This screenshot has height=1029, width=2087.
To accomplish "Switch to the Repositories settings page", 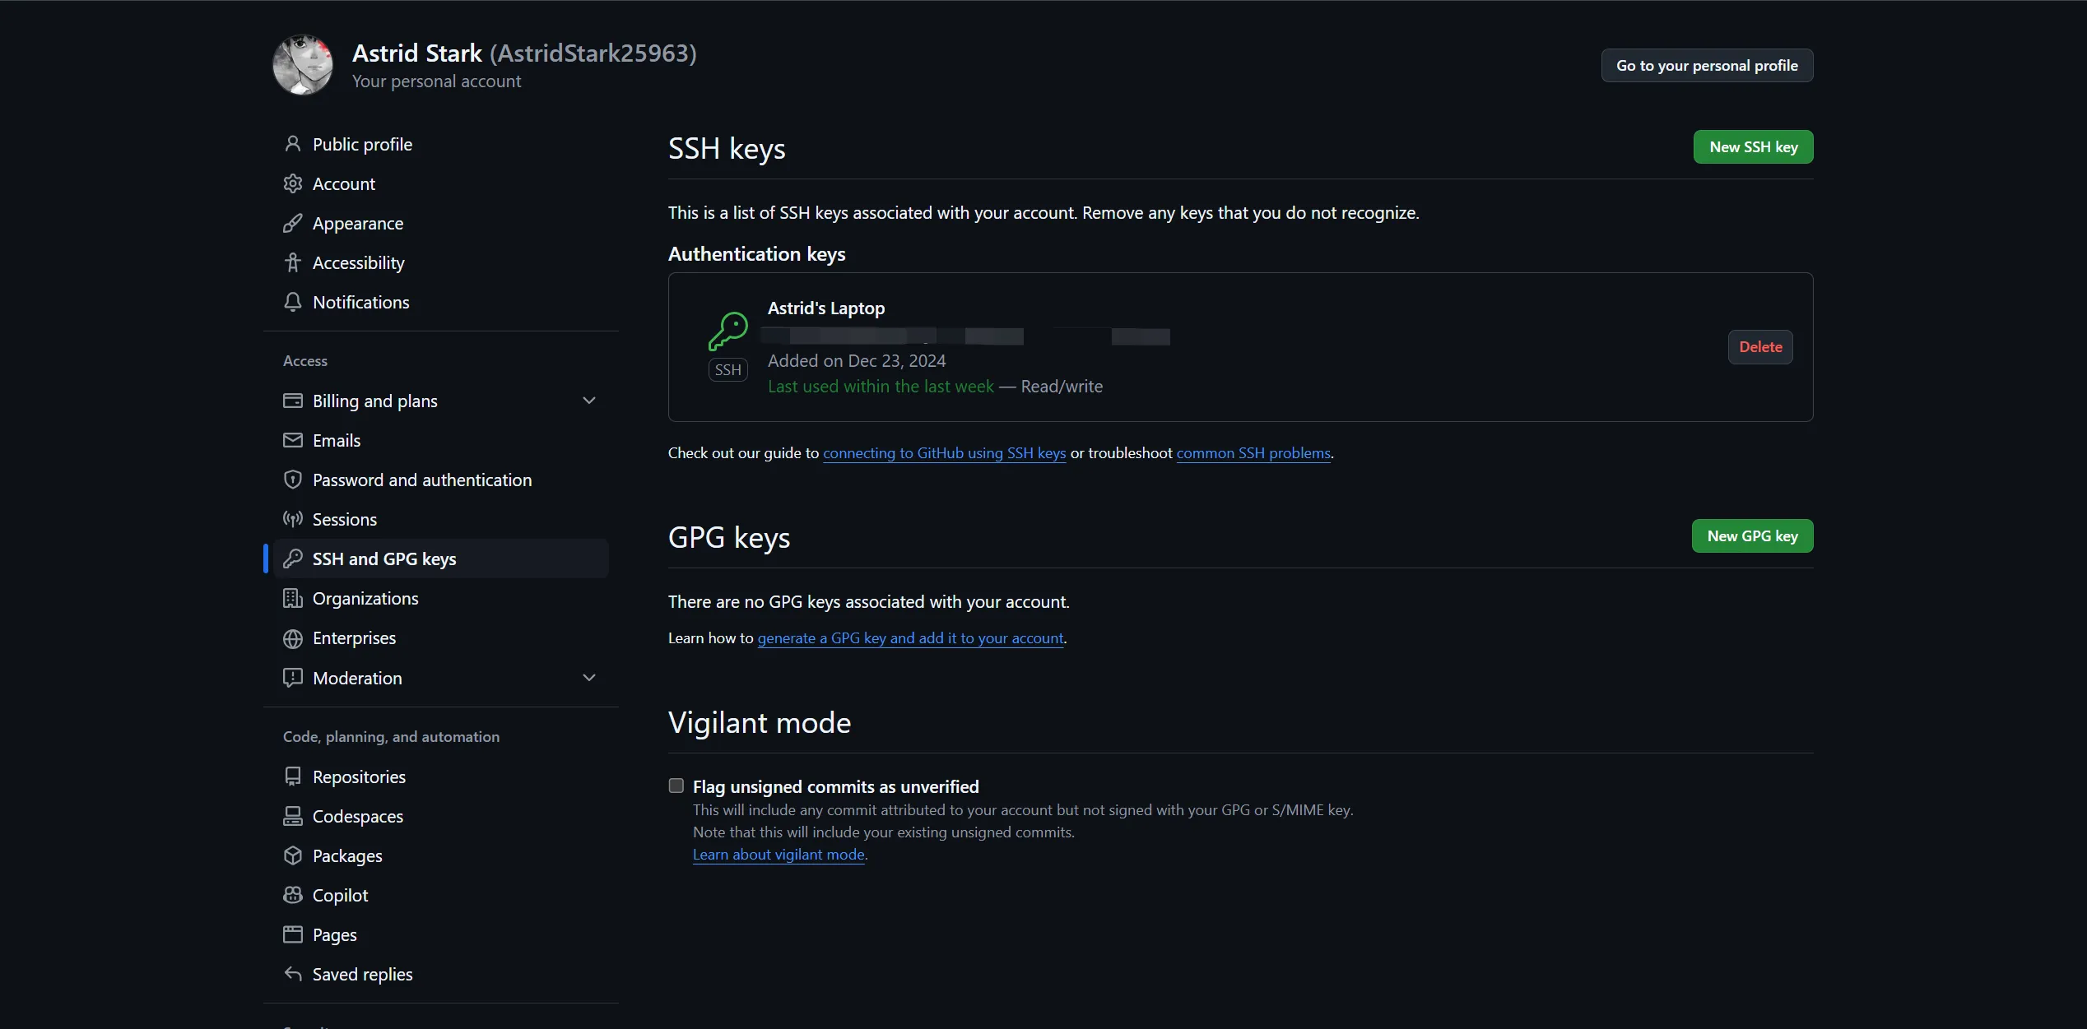I will pyautogui.click(x=359, y=776).
